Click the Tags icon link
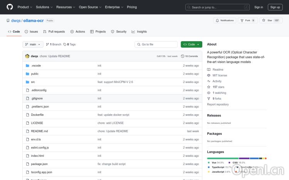Image resolution: width=289 pixels, height=180 pixels. (65, 45)
